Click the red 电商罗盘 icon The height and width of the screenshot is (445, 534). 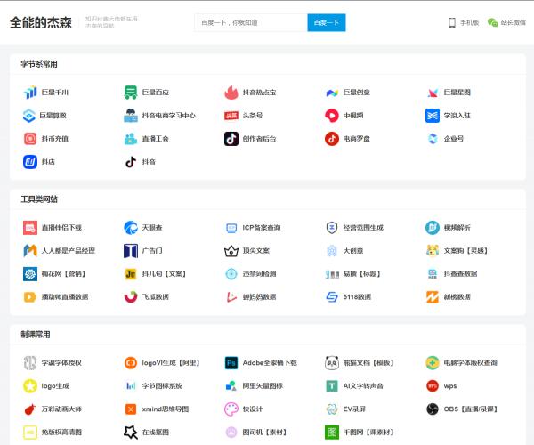click(x=332, y=139)
